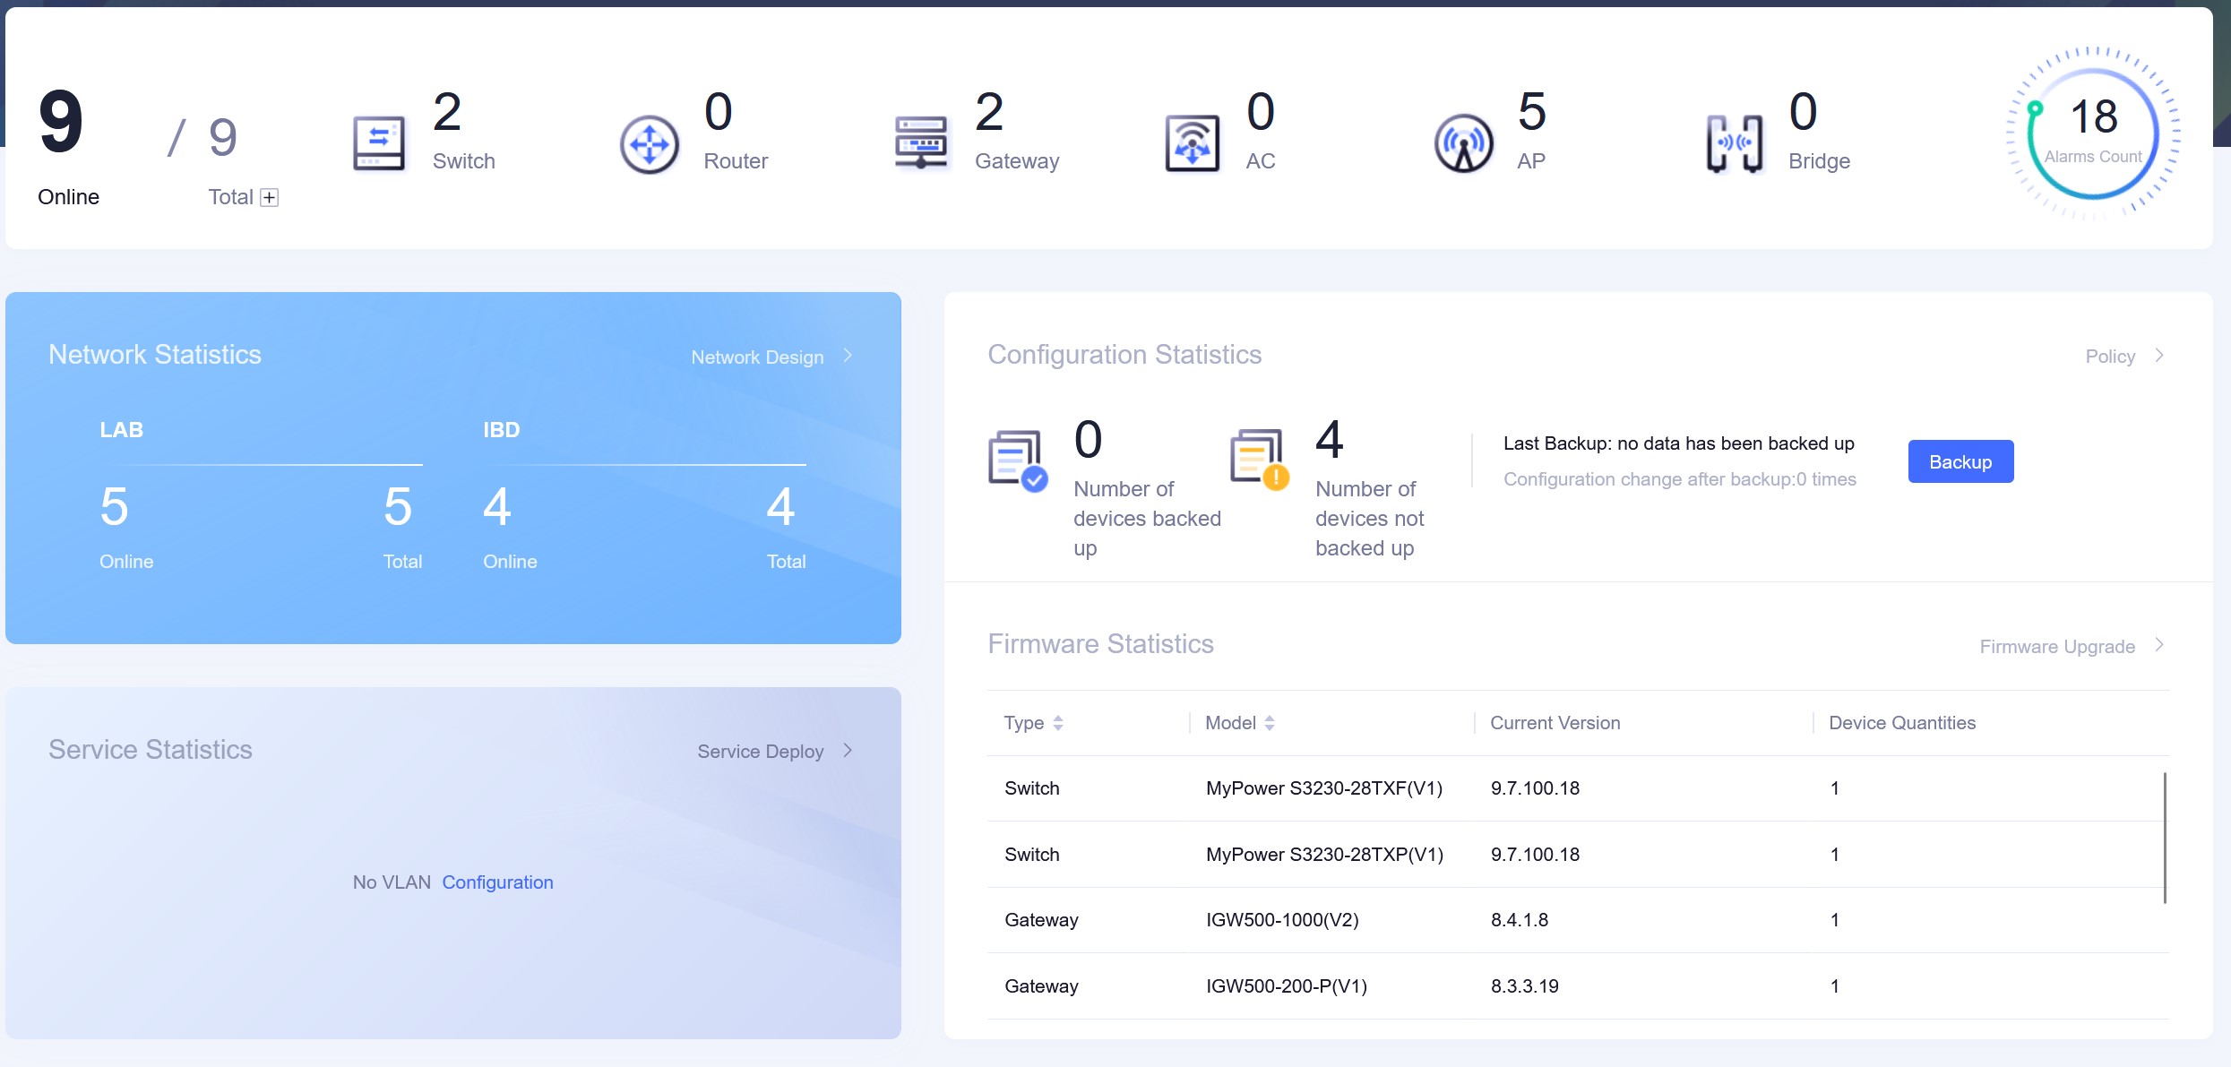The image size is (2231, 1067).
Task: Click the devices not backed up count 4
Action: click(1330, 440)
